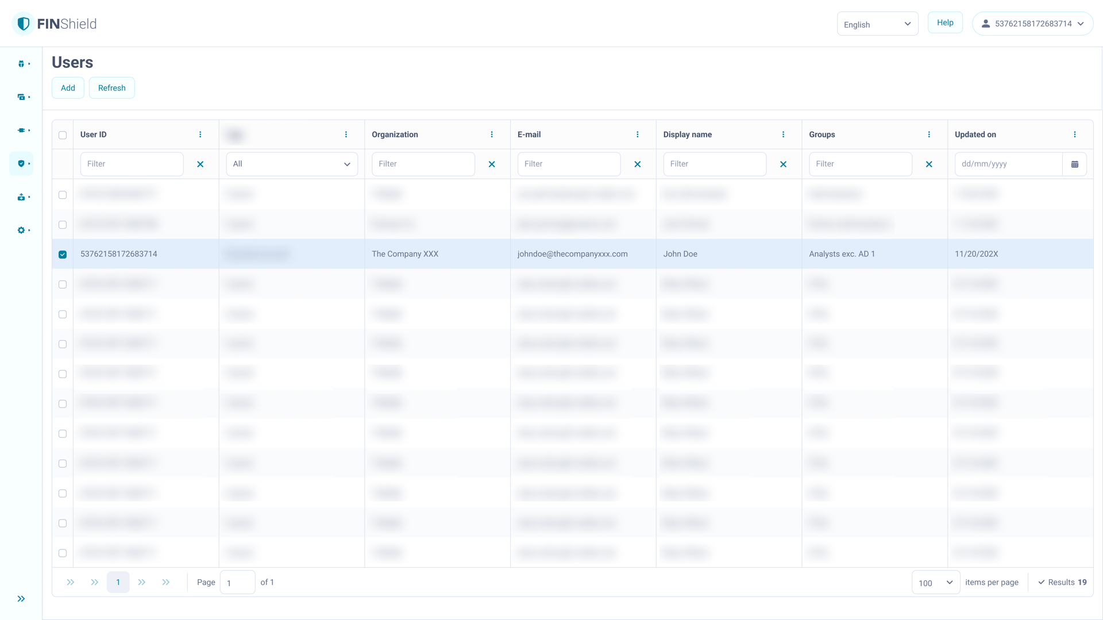Open the shield check sidebar section
1103x620 pixels.
tap(21, 164)
